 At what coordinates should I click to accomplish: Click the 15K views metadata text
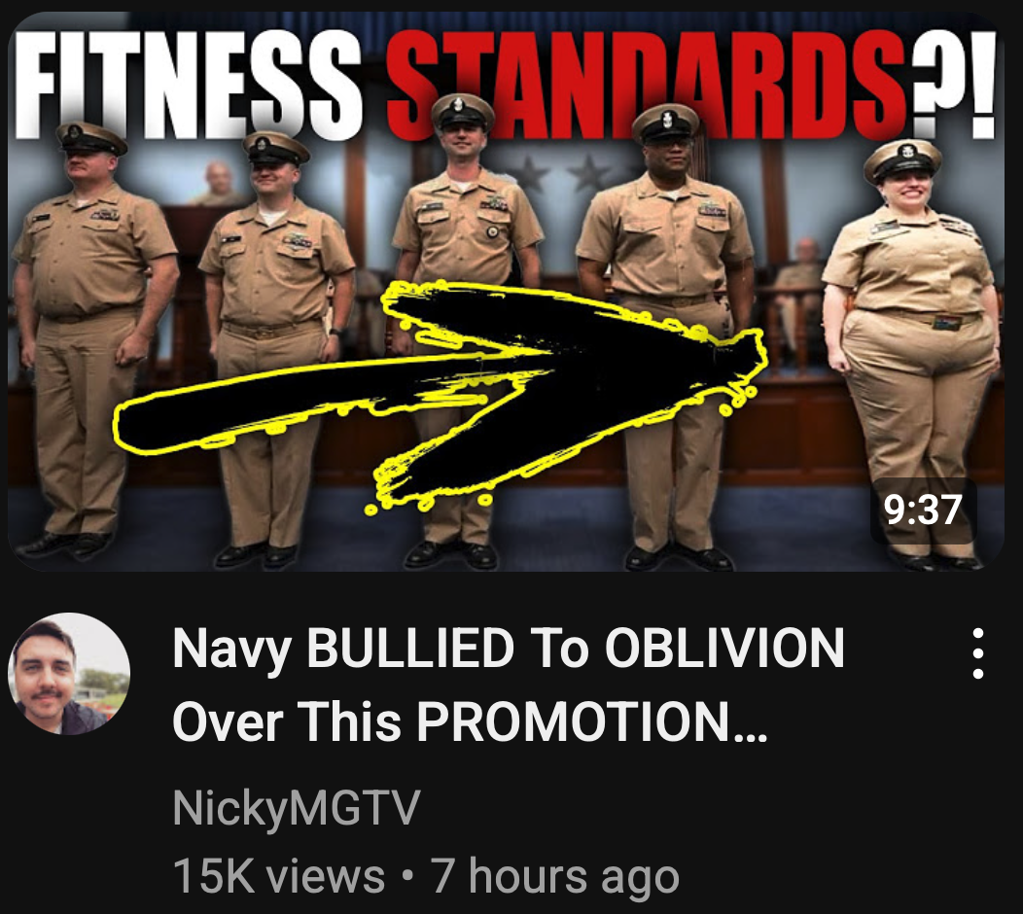click(x=278, y=876)
